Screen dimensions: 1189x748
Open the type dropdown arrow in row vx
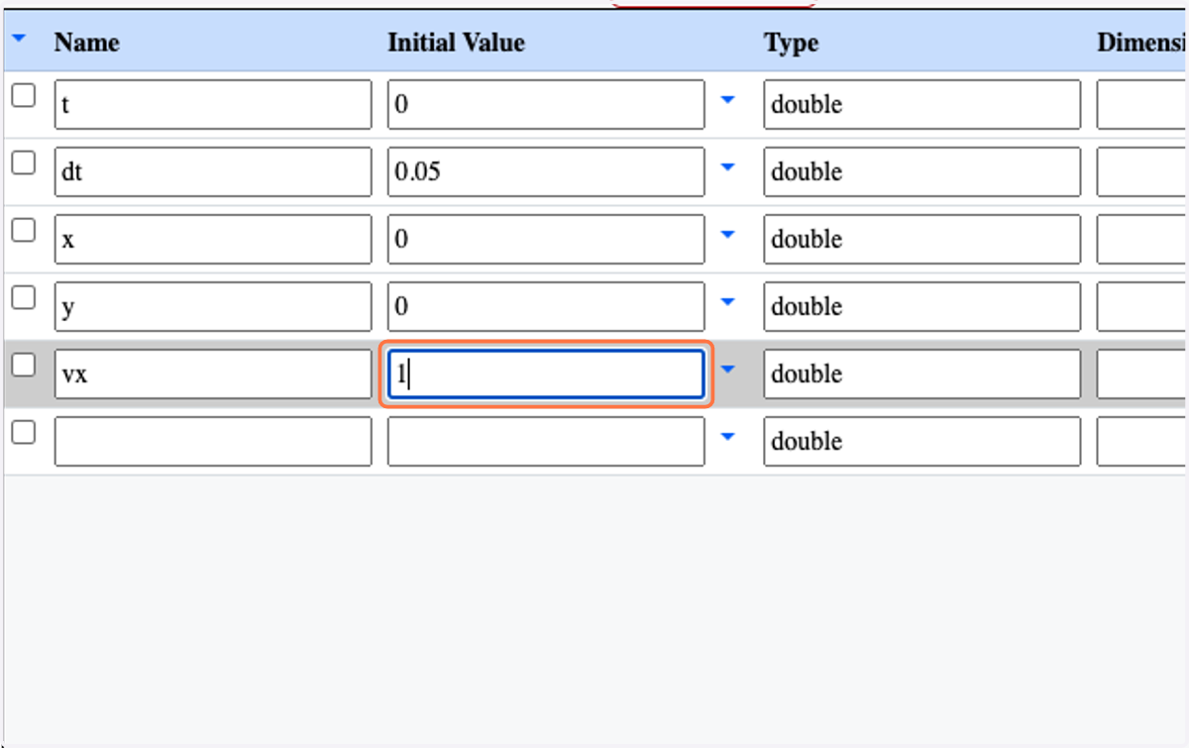click(728, 370)
